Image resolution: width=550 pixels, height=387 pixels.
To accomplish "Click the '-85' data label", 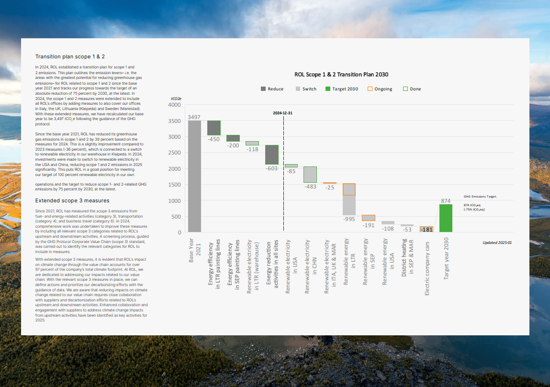I will tap(291, 171).
